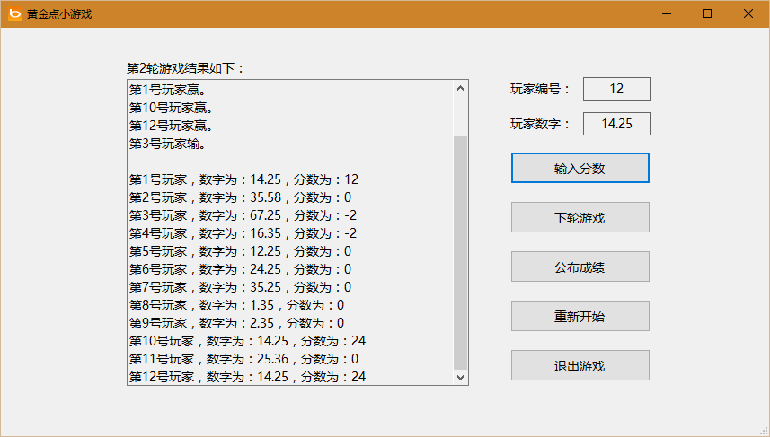Click row 第5号玩家 with 数字 12.25
Viewport: 770px width, 437px height.
point(240,251)
